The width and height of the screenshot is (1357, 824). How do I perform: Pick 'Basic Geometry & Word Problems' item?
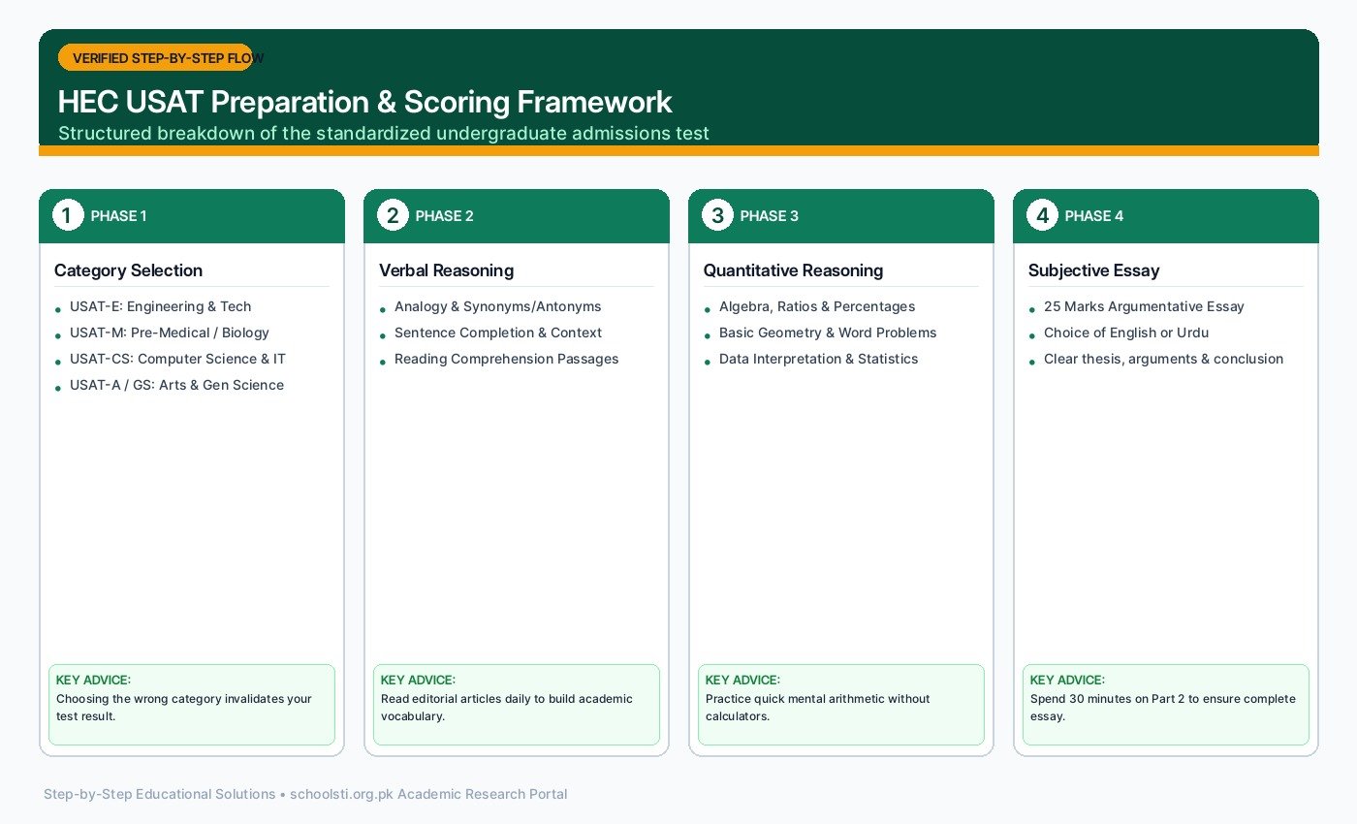click(x=828, y=333)
